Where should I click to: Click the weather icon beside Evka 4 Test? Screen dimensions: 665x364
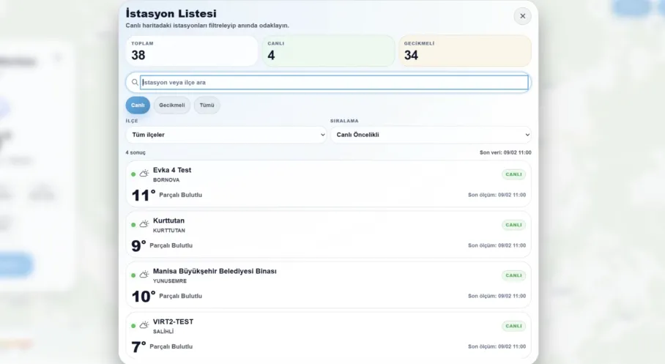coord(144,174)
